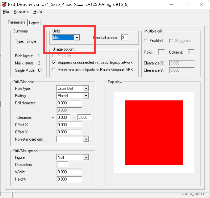Enable the Multiple drill checkbox
Image resolution: width=210 pixels, height=198 pixels.
(146, 41)
